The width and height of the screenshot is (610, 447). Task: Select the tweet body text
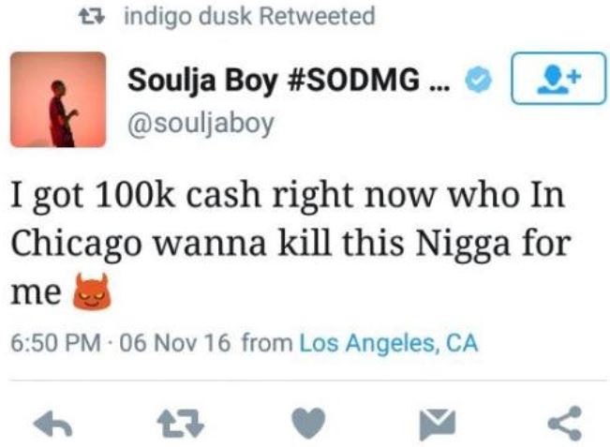[x=291, y=243]
